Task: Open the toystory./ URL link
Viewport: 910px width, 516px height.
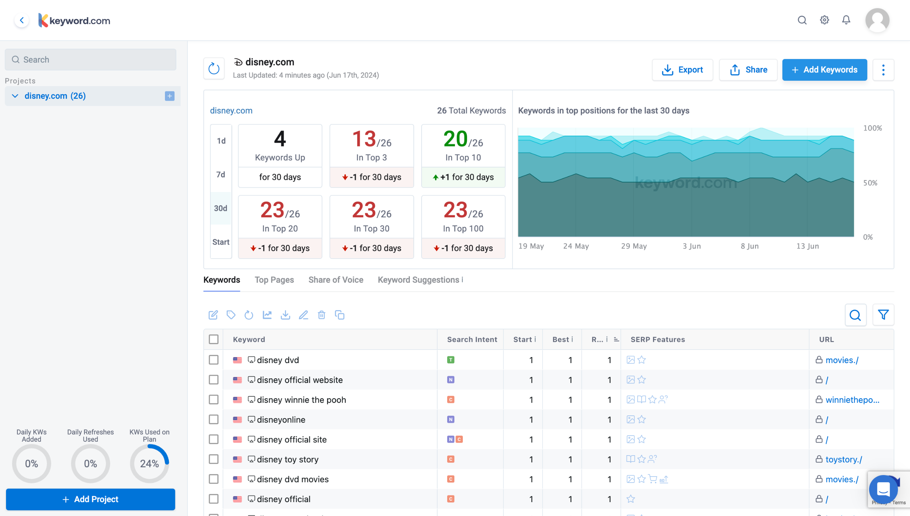Action: (x=844, y=459)
